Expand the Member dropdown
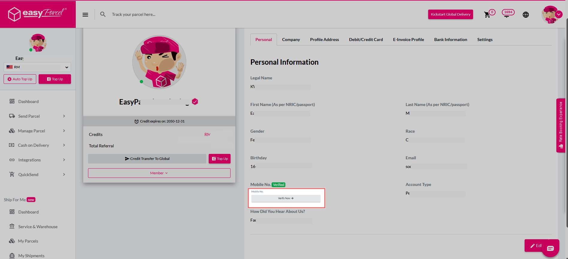The width and height of the screenshot is (568, 259). pyautogui.click(x=159, y=173)
